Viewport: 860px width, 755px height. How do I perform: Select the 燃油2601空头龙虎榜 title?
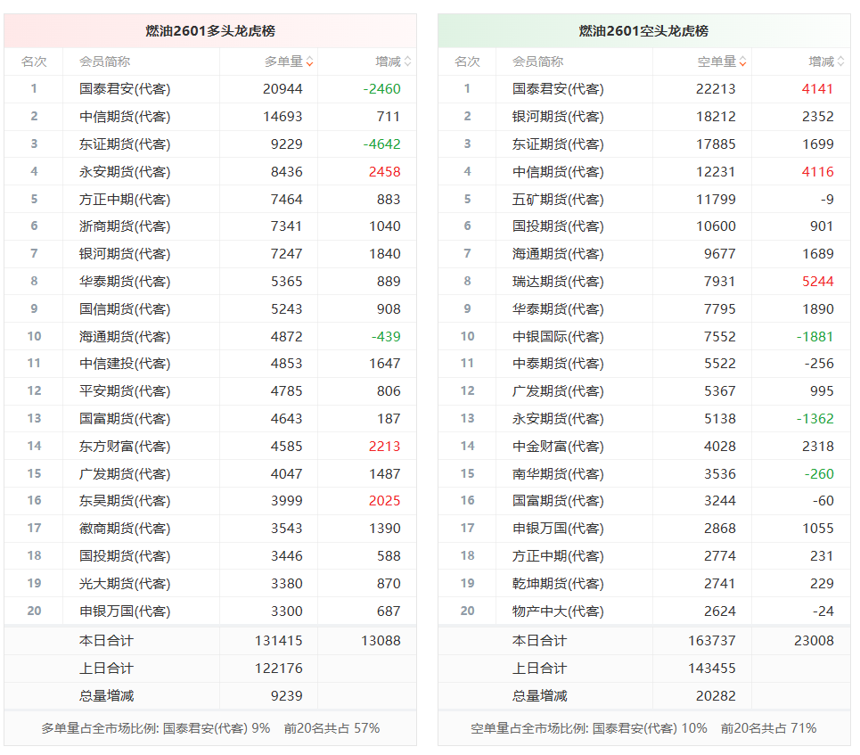643,30
